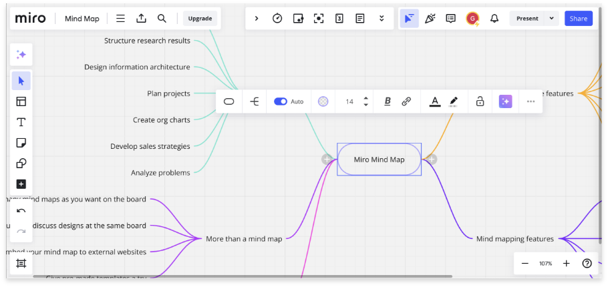The height and width of the screenshot is (287, 608).
Task: Toggle the lock on selected node
Action: (x=480, y=101)
